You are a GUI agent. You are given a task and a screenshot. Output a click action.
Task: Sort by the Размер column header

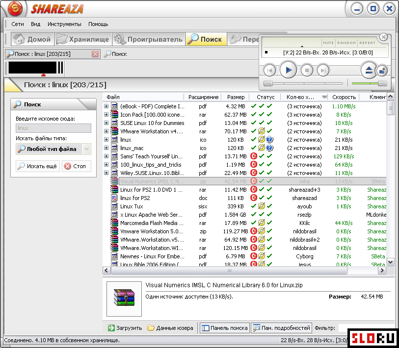click(x=236, y=97)
